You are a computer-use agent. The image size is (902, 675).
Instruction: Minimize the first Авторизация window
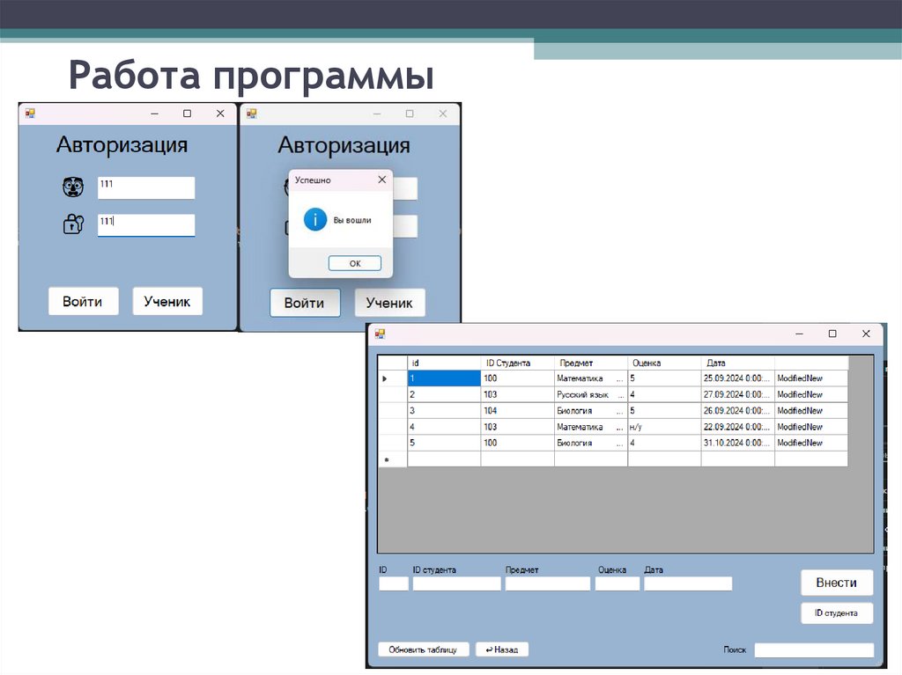(x=154, y=114)
